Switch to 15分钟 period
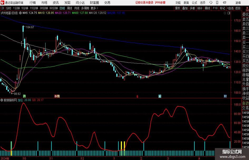The width and height of the screenshot is (249, 160). pos(34,8)
